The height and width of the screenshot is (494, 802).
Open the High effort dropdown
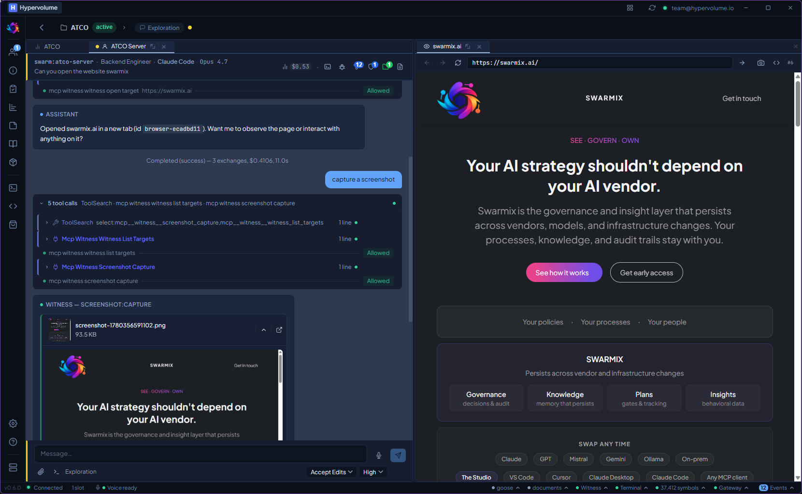[x=373, y=472]
